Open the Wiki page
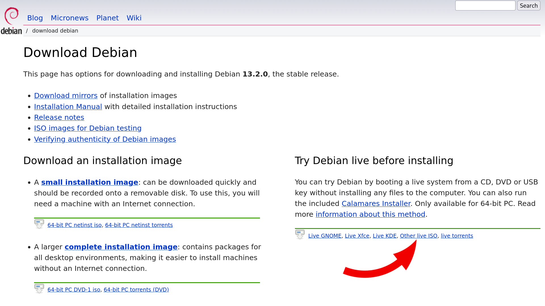This screenshot has width=545, height=306. tap(134, 18)
